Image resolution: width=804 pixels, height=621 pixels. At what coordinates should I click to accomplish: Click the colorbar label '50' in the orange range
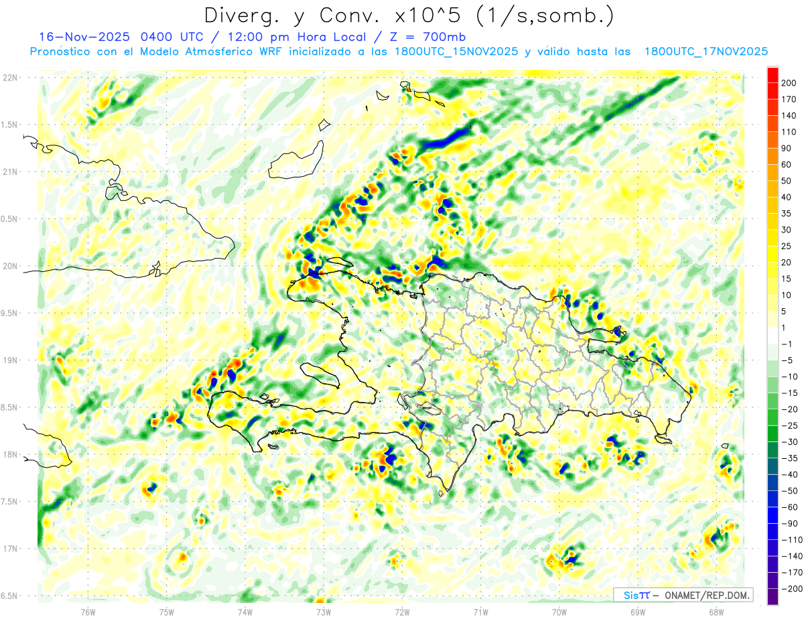tap(787, 181)
